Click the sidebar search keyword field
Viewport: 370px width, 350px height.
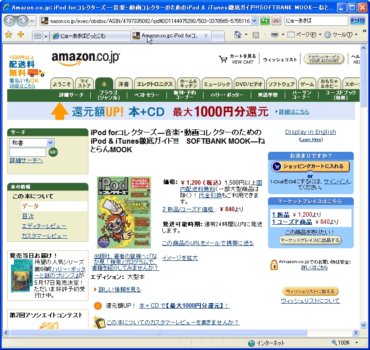[x=28, y=152]
